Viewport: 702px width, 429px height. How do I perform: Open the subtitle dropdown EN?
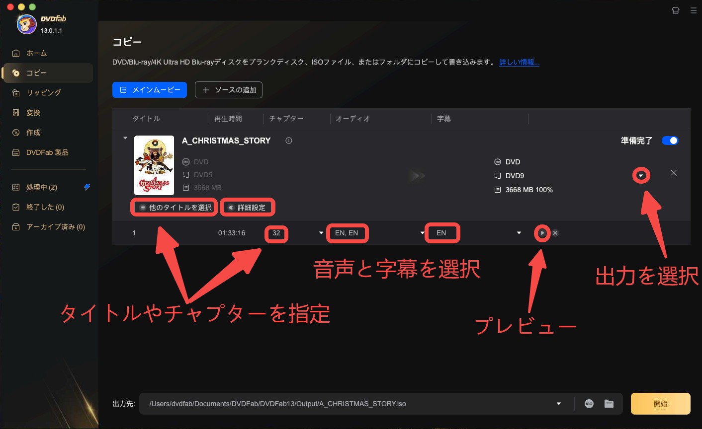(x=519, y=233)
